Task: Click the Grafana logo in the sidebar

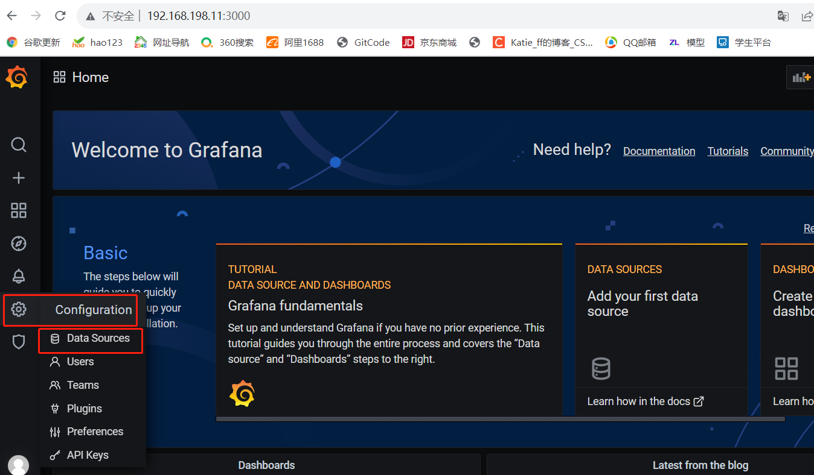Action: pyautogui.click(x=17, y=77)
